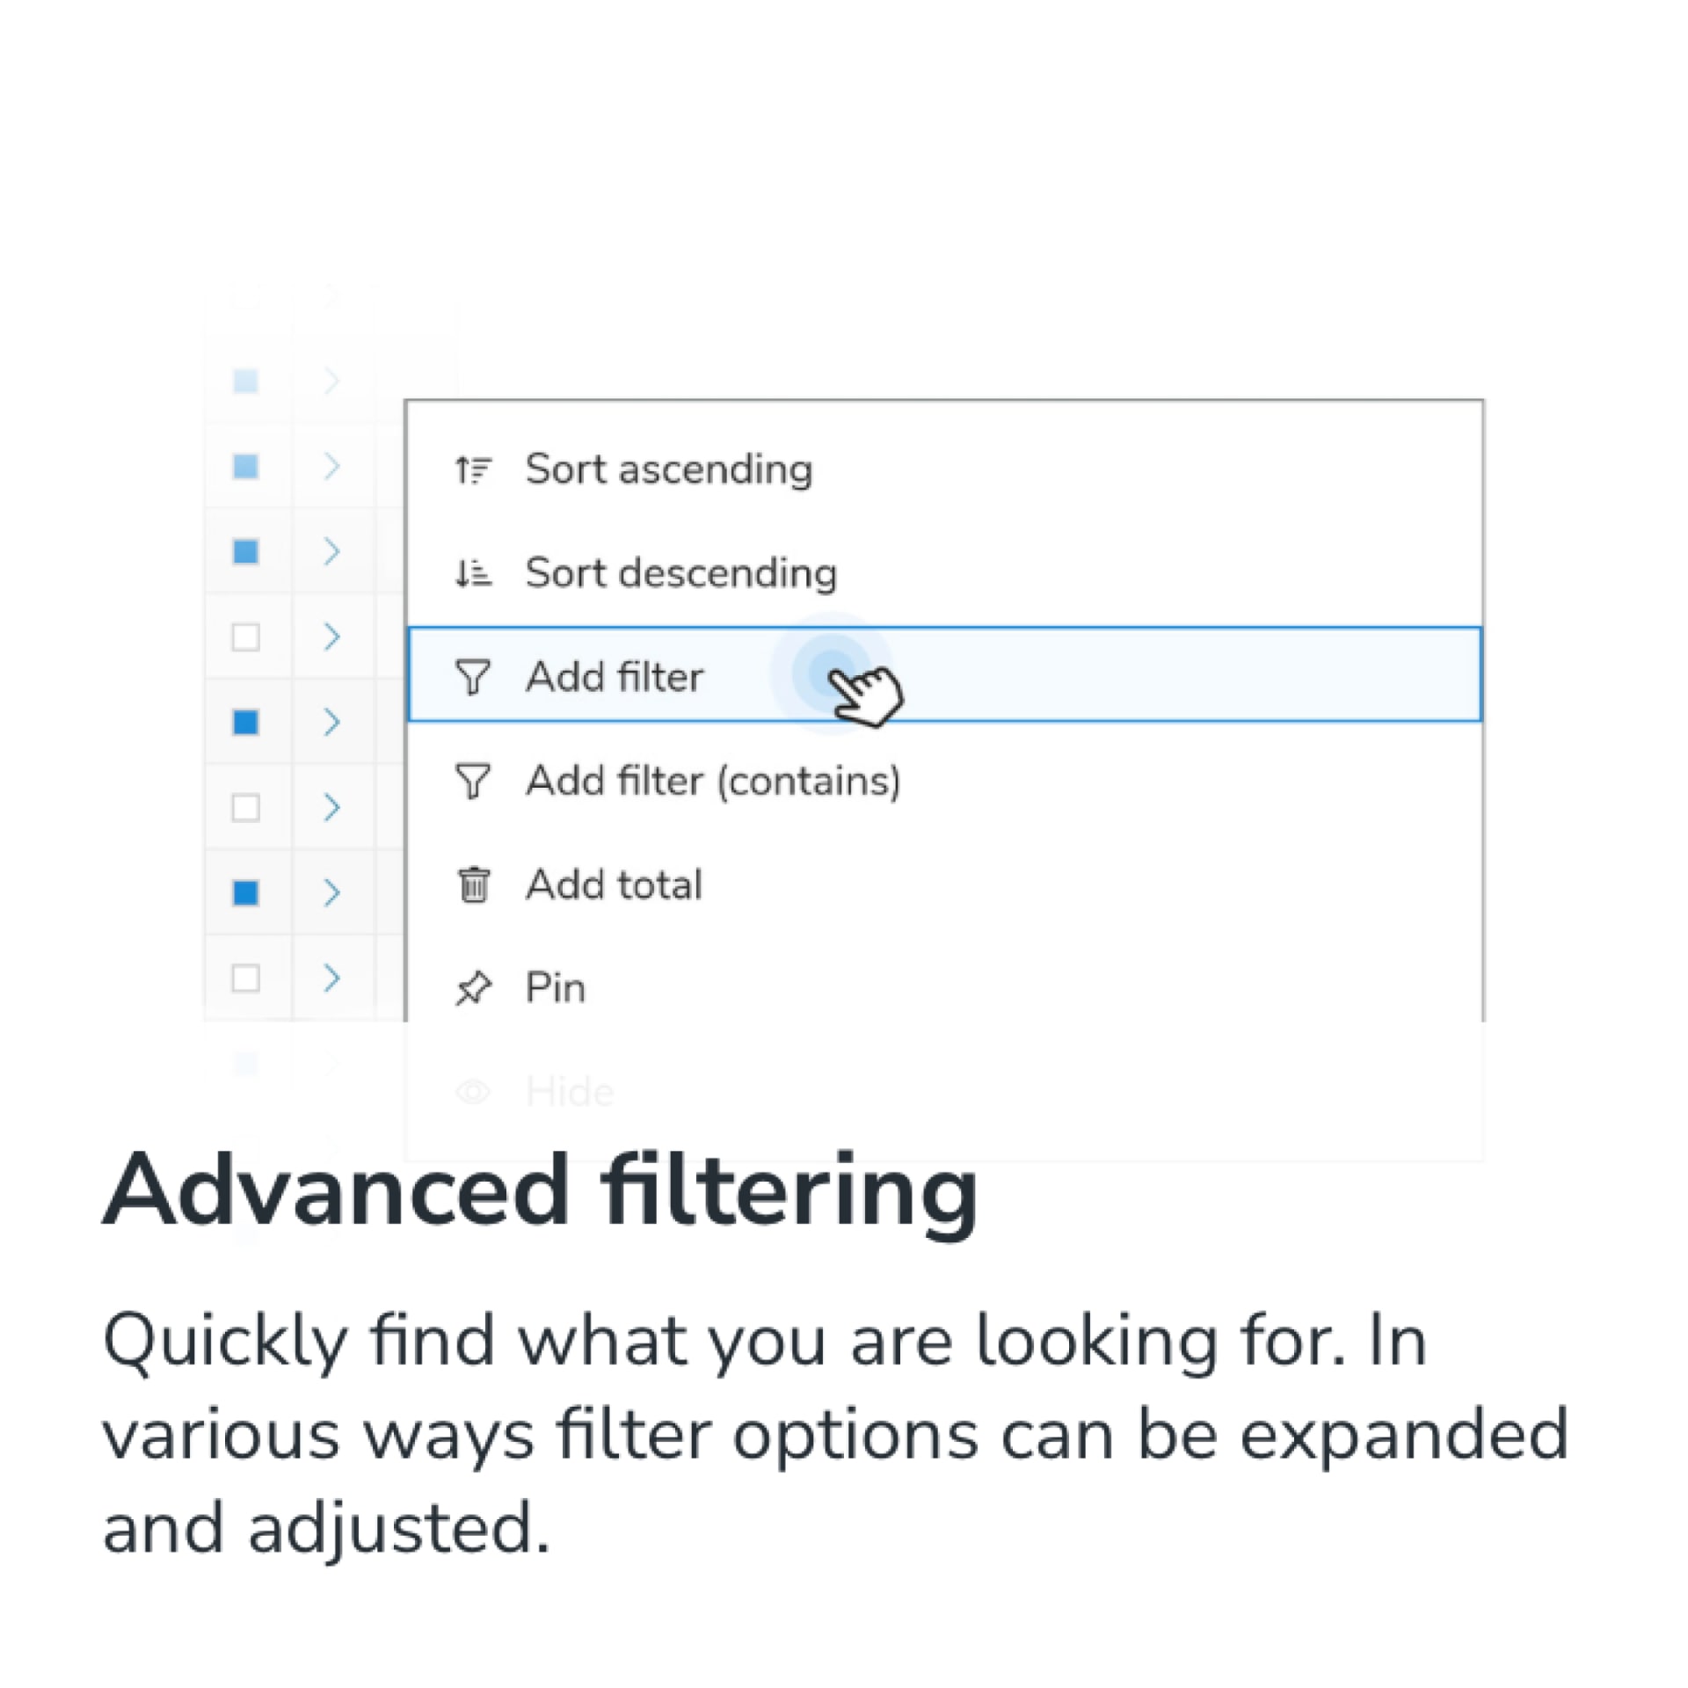Uncheck the filled blue checkbox beside Add filter row

tap(245, 722)
